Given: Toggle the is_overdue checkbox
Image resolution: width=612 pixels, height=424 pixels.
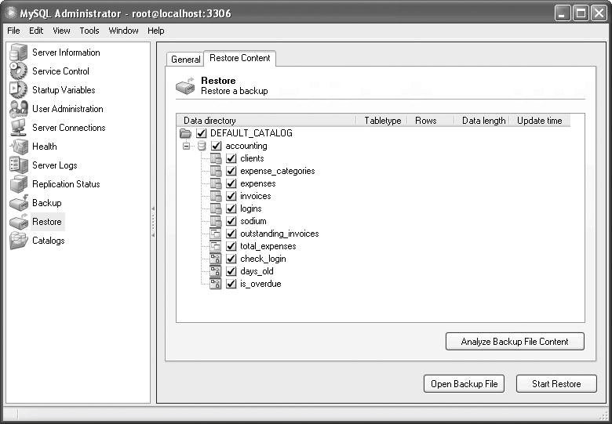Looking at the screenshot, I should point(231,283).
